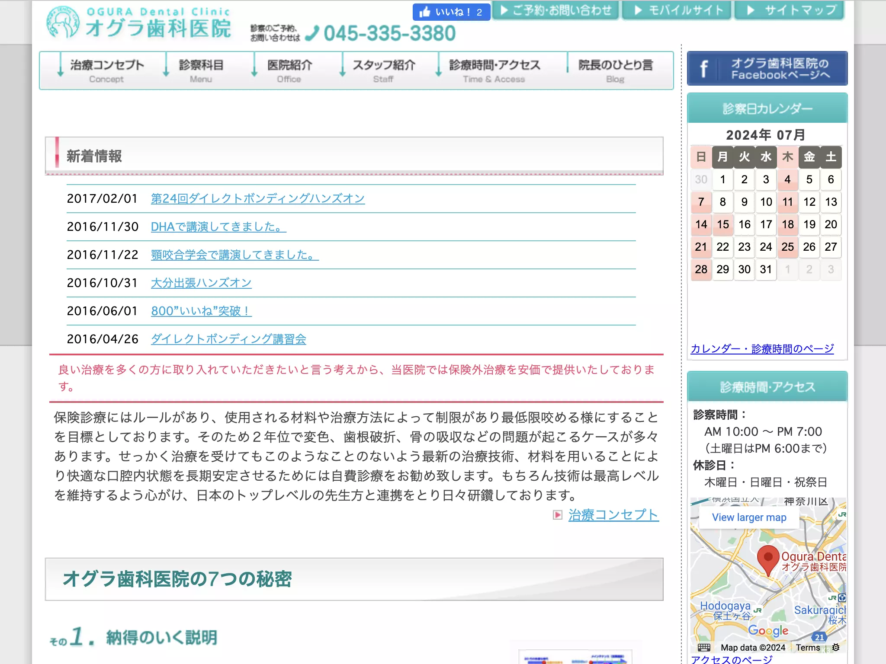Open the DHAで講演してきました link
Screen dimensions: 886x664
(218, 227)
